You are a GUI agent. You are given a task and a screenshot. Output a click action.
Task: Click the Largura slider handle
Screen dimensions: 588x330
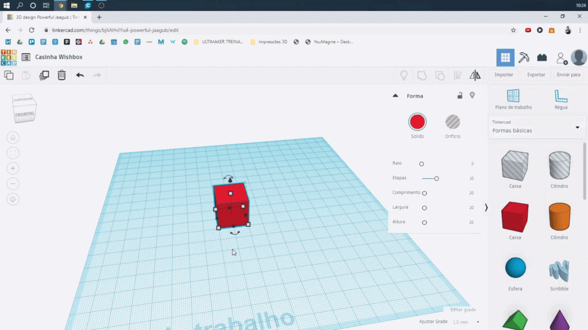point(424,207)
